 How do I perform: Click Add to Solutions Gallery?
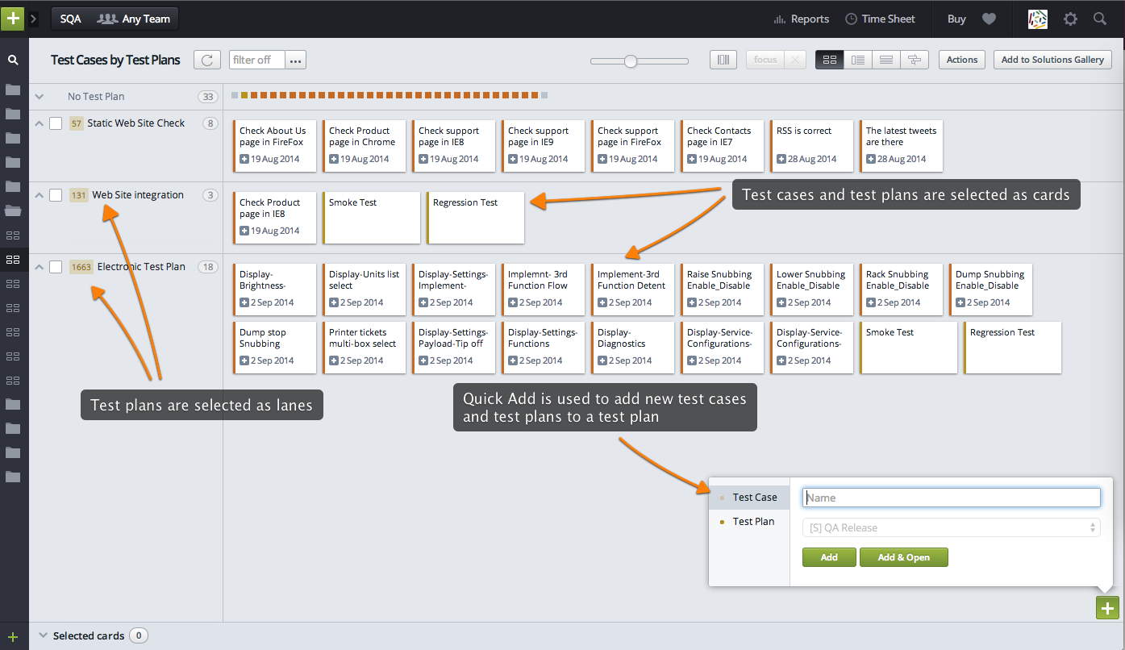(x=1052, y=59)
